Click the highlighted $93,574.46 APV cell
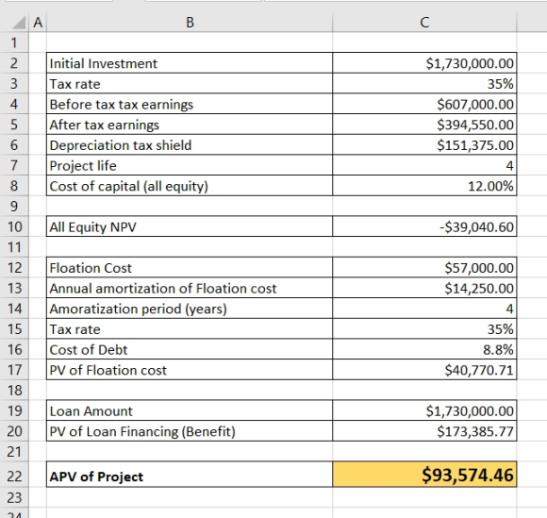This screenshot has height=518, width=547. point(424,475)
